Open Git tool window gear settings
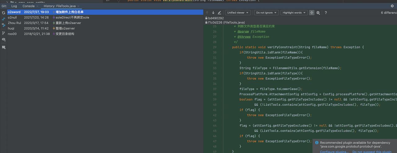The width and height of the screenshot is (397, 153). 392,6
